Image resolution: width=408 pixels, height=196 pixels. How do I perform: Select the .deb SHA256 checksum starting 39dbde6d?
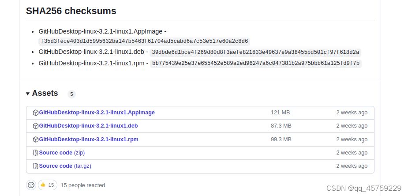tap(255, 53)
